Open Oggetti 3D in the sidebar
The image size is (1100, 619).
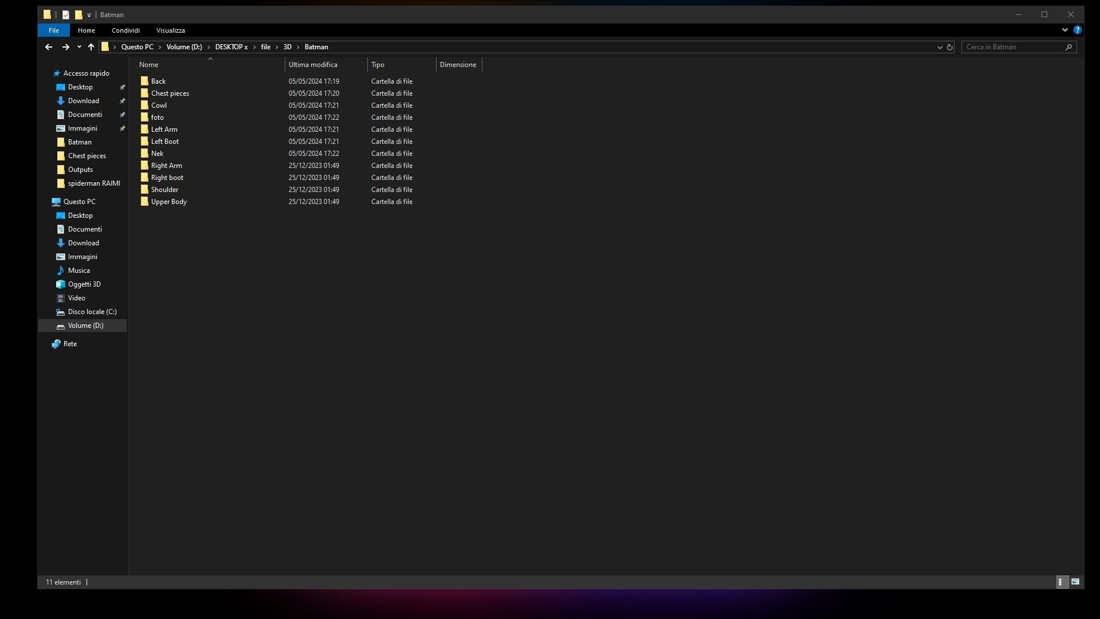[84, 284]
